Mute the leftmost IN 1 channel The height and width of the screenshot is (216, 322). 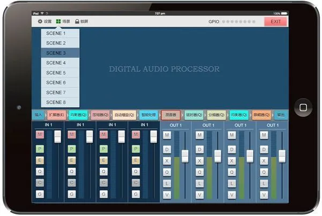(40, 135)
